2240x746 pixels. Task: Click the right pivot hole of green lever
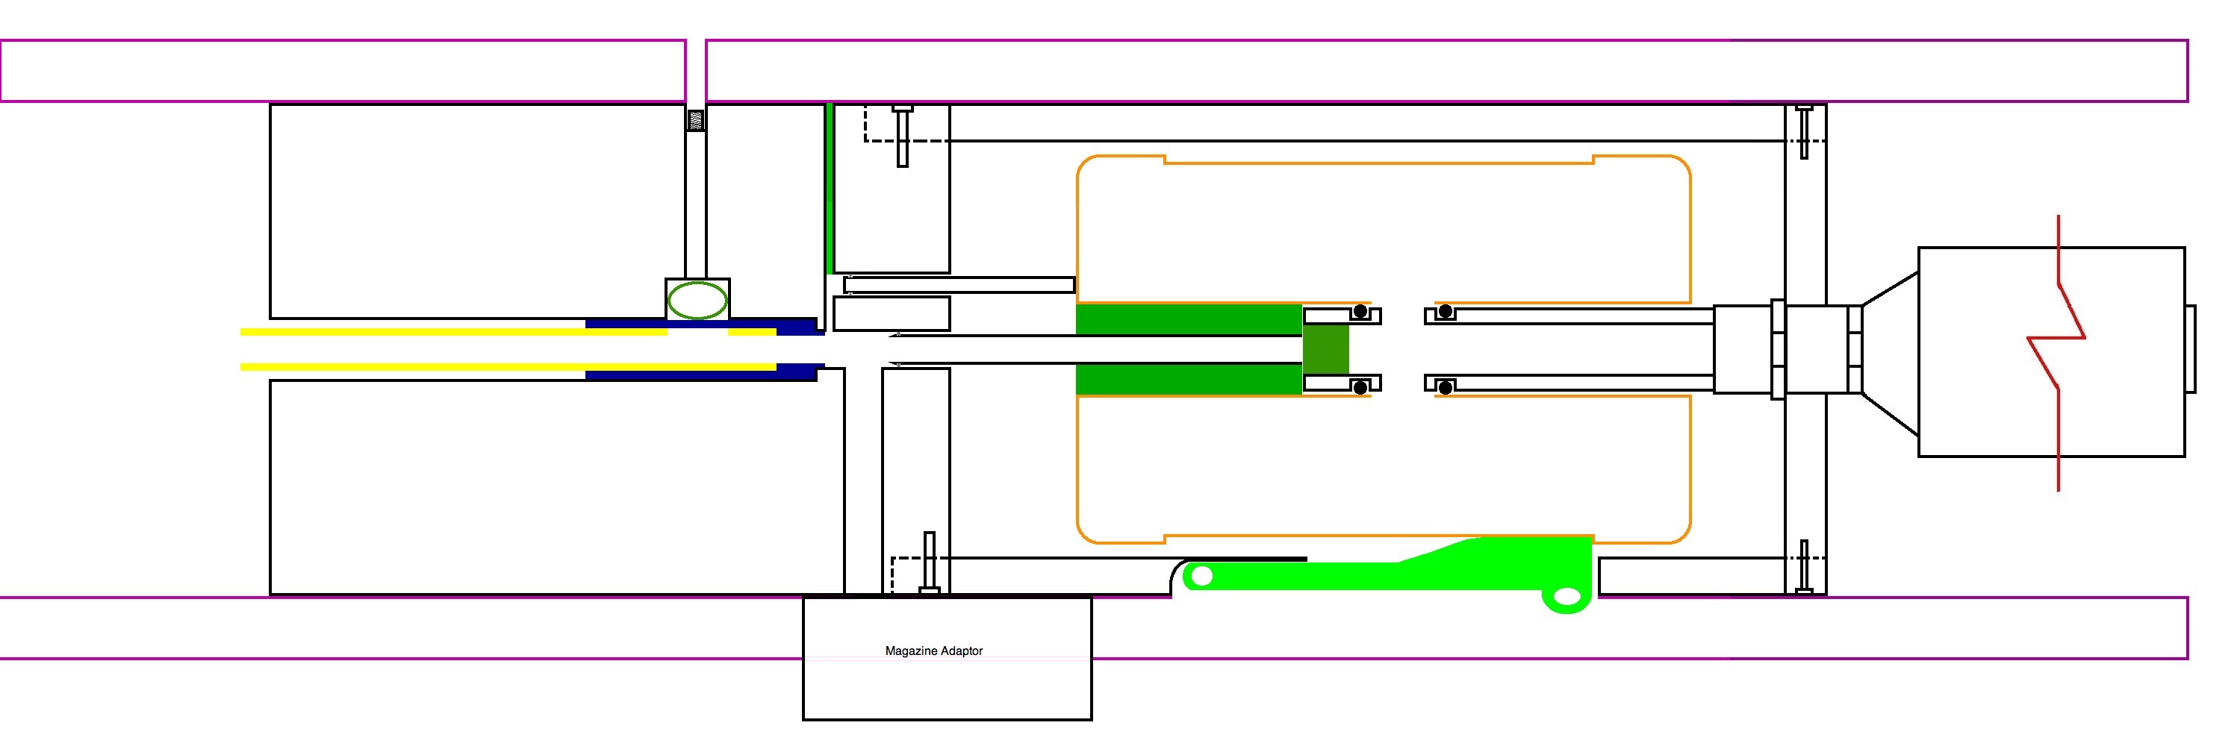click(x=1566, y=597)
